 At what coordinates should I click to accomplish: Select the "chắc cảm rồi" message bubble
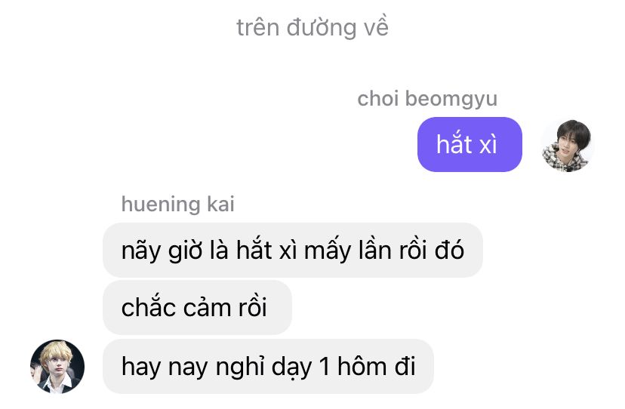[x=197, y=307]
